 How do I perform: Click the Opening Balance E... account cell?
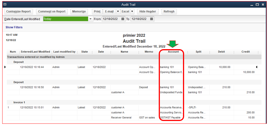(x=171, y=72)
